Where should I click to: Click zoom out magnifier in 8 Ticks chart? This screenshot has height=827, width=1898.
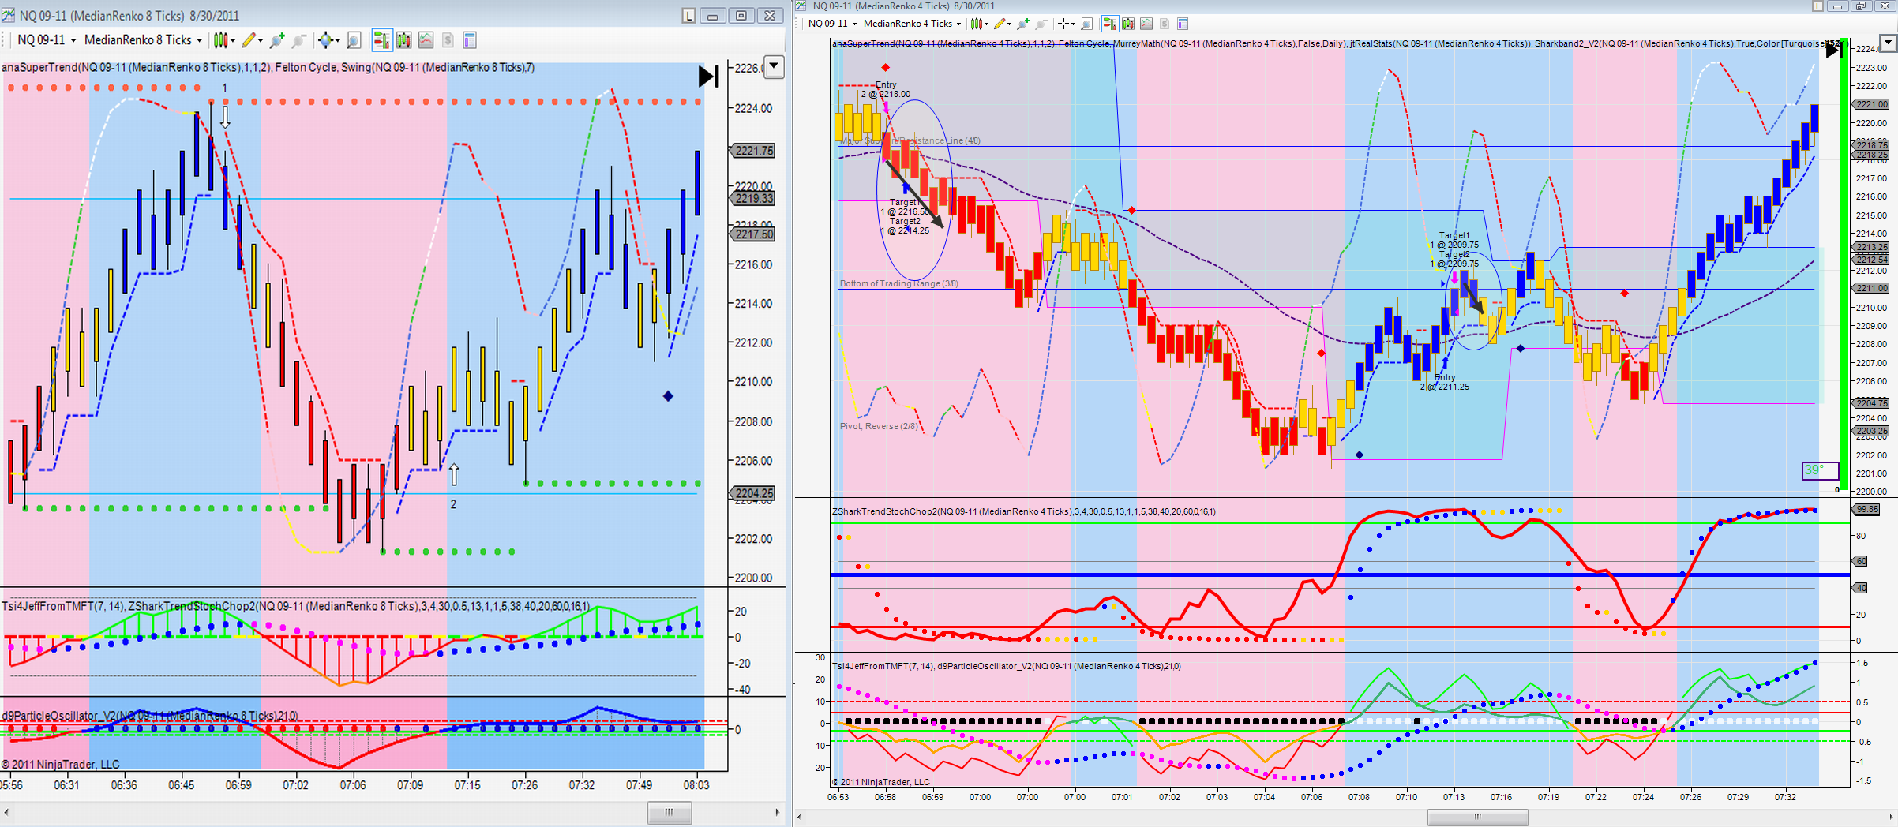[298, 40]
